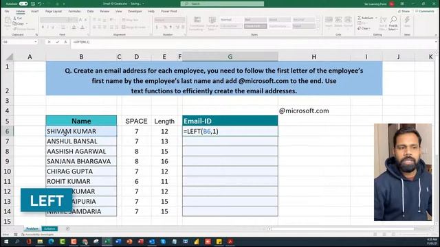Open Conditional Formatting menu
This screenshot has width=440, height=247.
(197, 23)
